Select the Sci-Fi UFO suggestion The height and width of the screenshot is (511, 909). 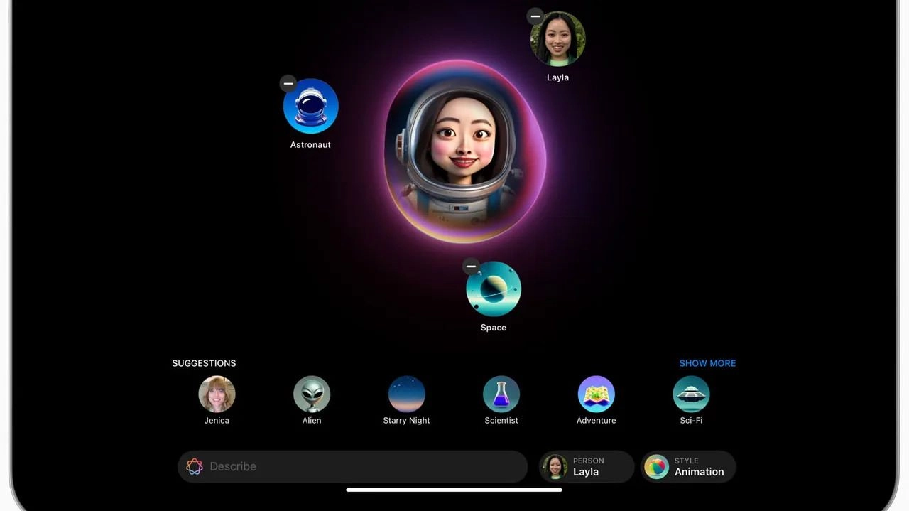pyautogui.click(x=691, y=394)
